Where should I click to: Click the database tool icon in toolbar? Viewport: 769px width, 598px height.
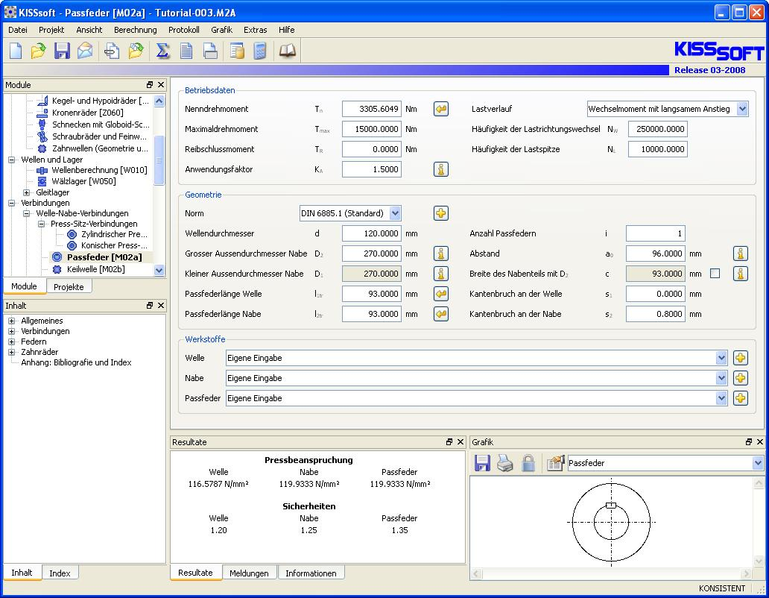(x=237, y=51)
